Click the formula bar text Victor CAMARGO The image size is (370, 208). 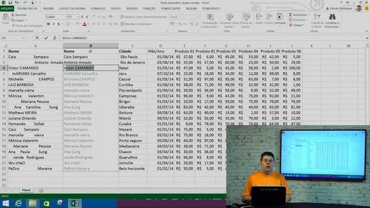pos(75,38)
